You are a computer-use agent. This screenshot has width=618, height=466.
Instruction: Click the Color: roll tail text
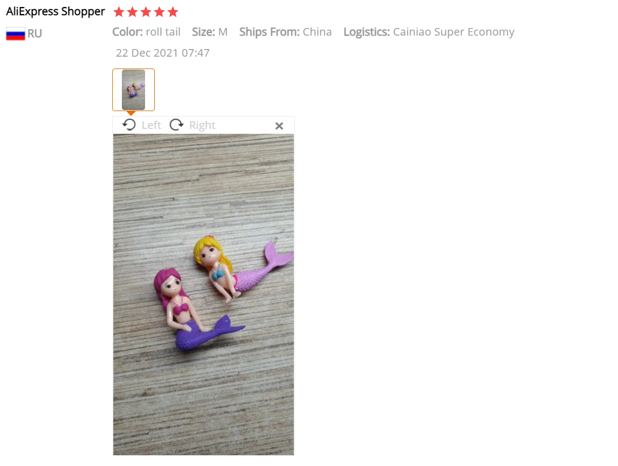click(146, 32)
